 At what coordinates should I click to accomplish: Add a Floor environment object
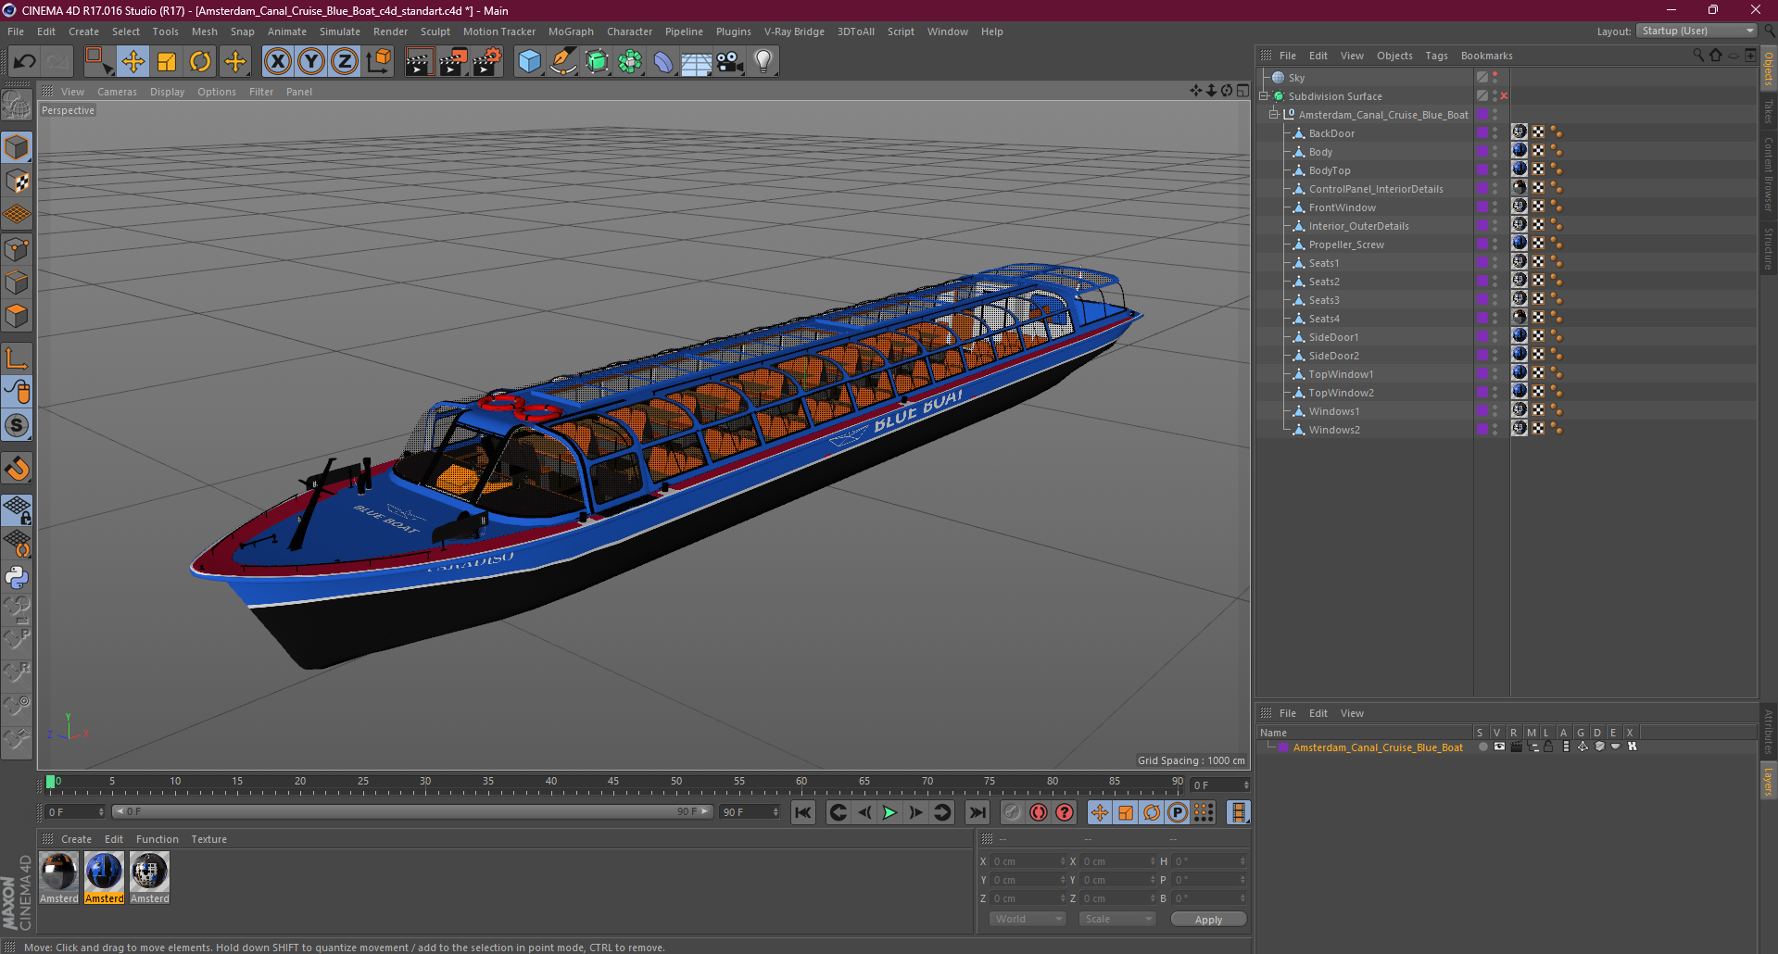(696, 62)
